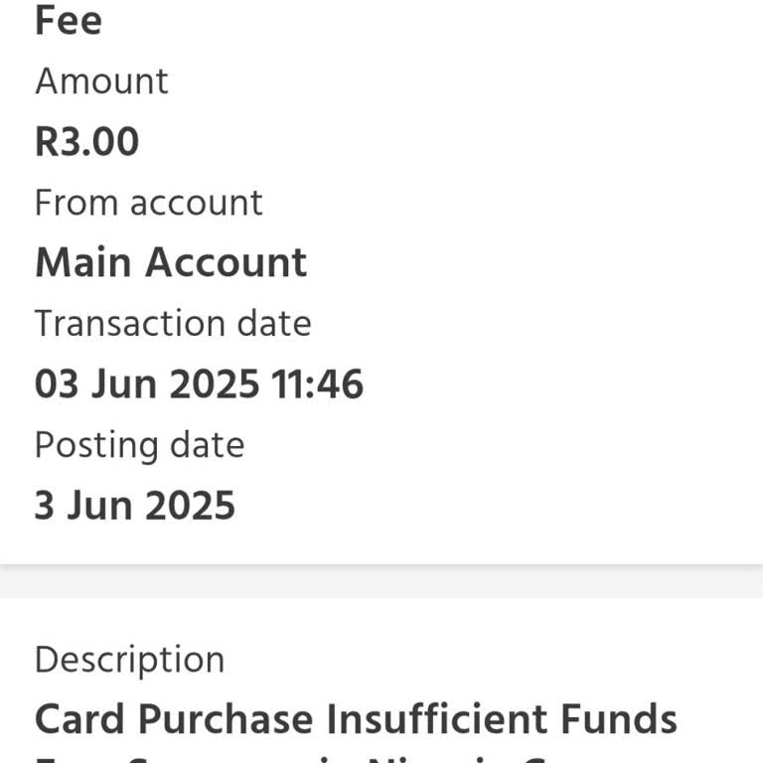Click the Transaction date label
The width and height of the screenshot is (763, 763).
click(x=173, y=324)
